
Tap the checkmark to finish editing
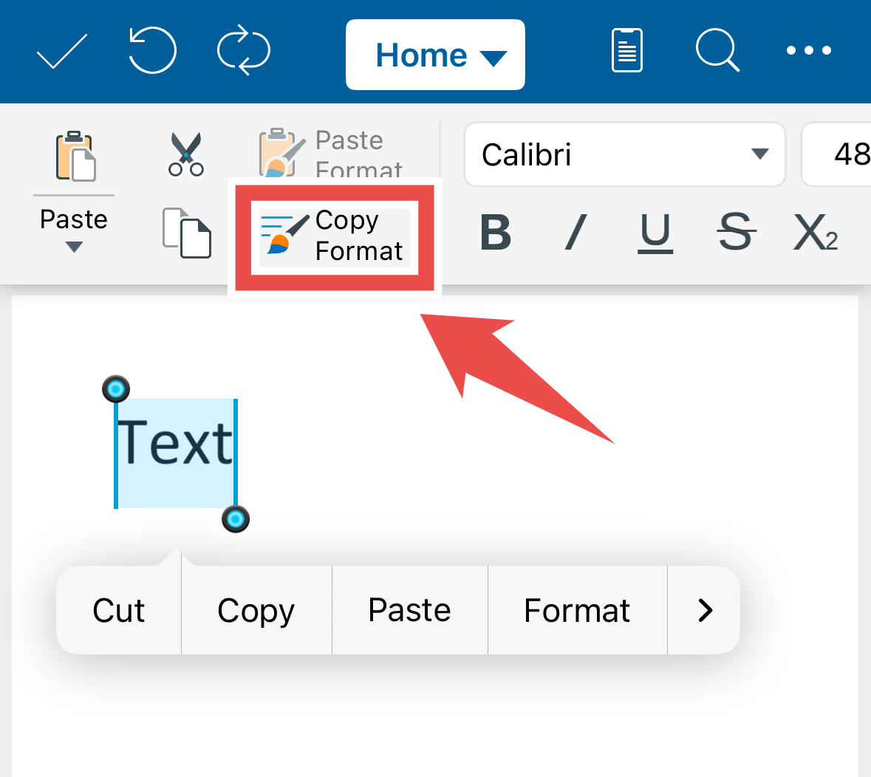tap(61, 50)
